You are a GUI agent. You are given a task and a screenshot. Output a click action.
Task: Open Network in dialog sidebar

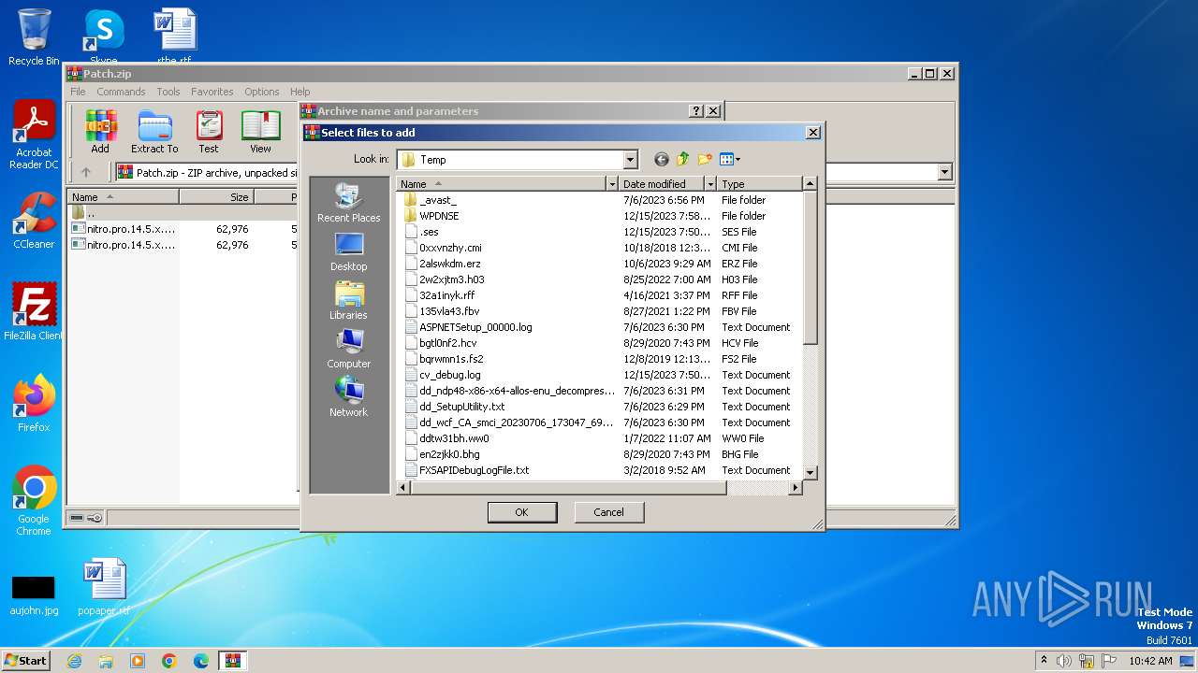coord(348,397)
